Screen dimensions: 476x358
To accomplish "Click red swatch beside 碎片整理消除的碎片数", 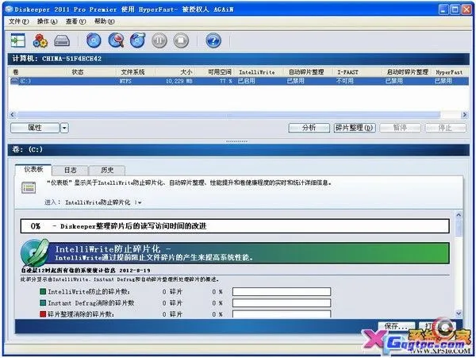I will [x=43, y=314].
